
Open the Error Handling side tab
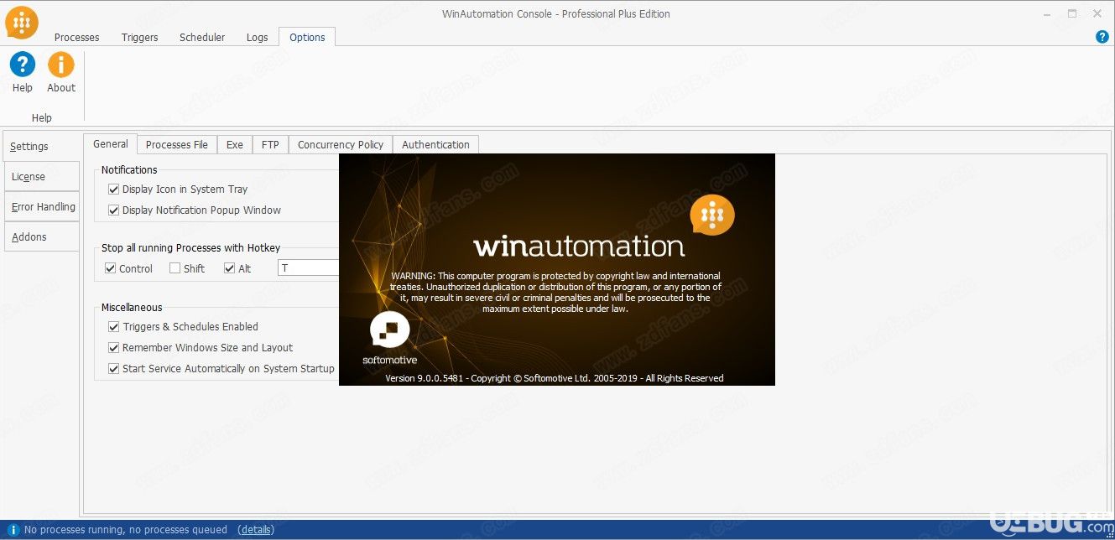pyautogui.click(x=42, y=207)
